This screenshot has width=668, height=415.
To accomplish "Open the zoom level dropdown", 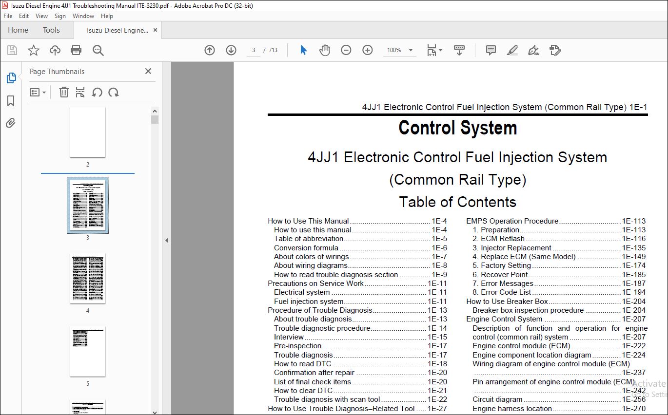I will [x=411, y=50].
